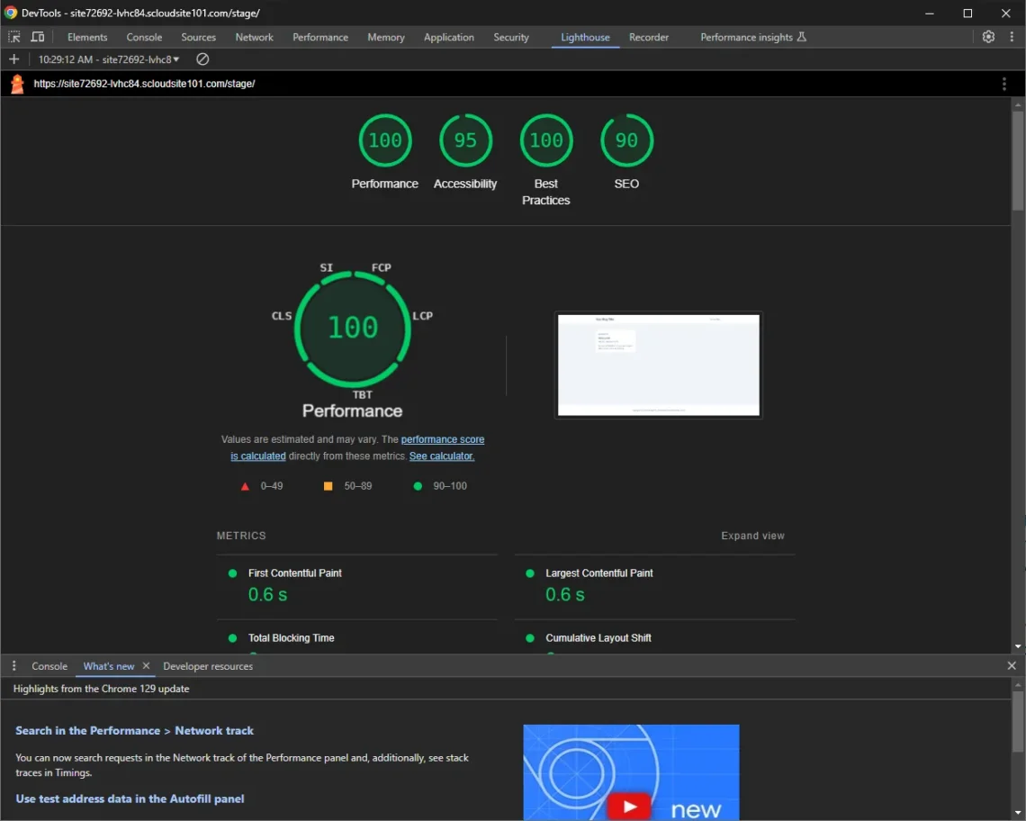Switch to the Performance panel
Screen dimensions: 1026x821
319,37
